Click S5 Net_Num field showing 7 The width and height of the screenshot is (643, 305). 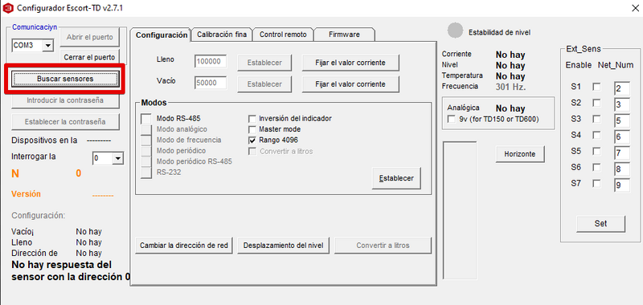click(621, 153)
